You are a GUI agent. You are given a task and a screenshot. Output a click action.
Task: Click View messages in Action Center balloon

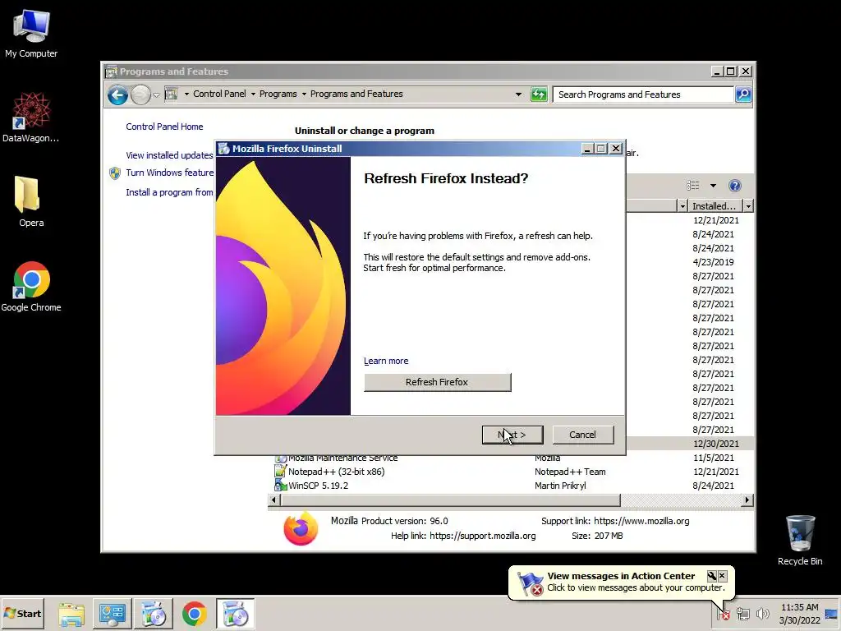621,576
